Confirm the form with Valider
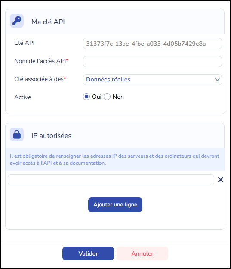The width and height of the screenshot is (231, 269). click(x=88, y=253)
